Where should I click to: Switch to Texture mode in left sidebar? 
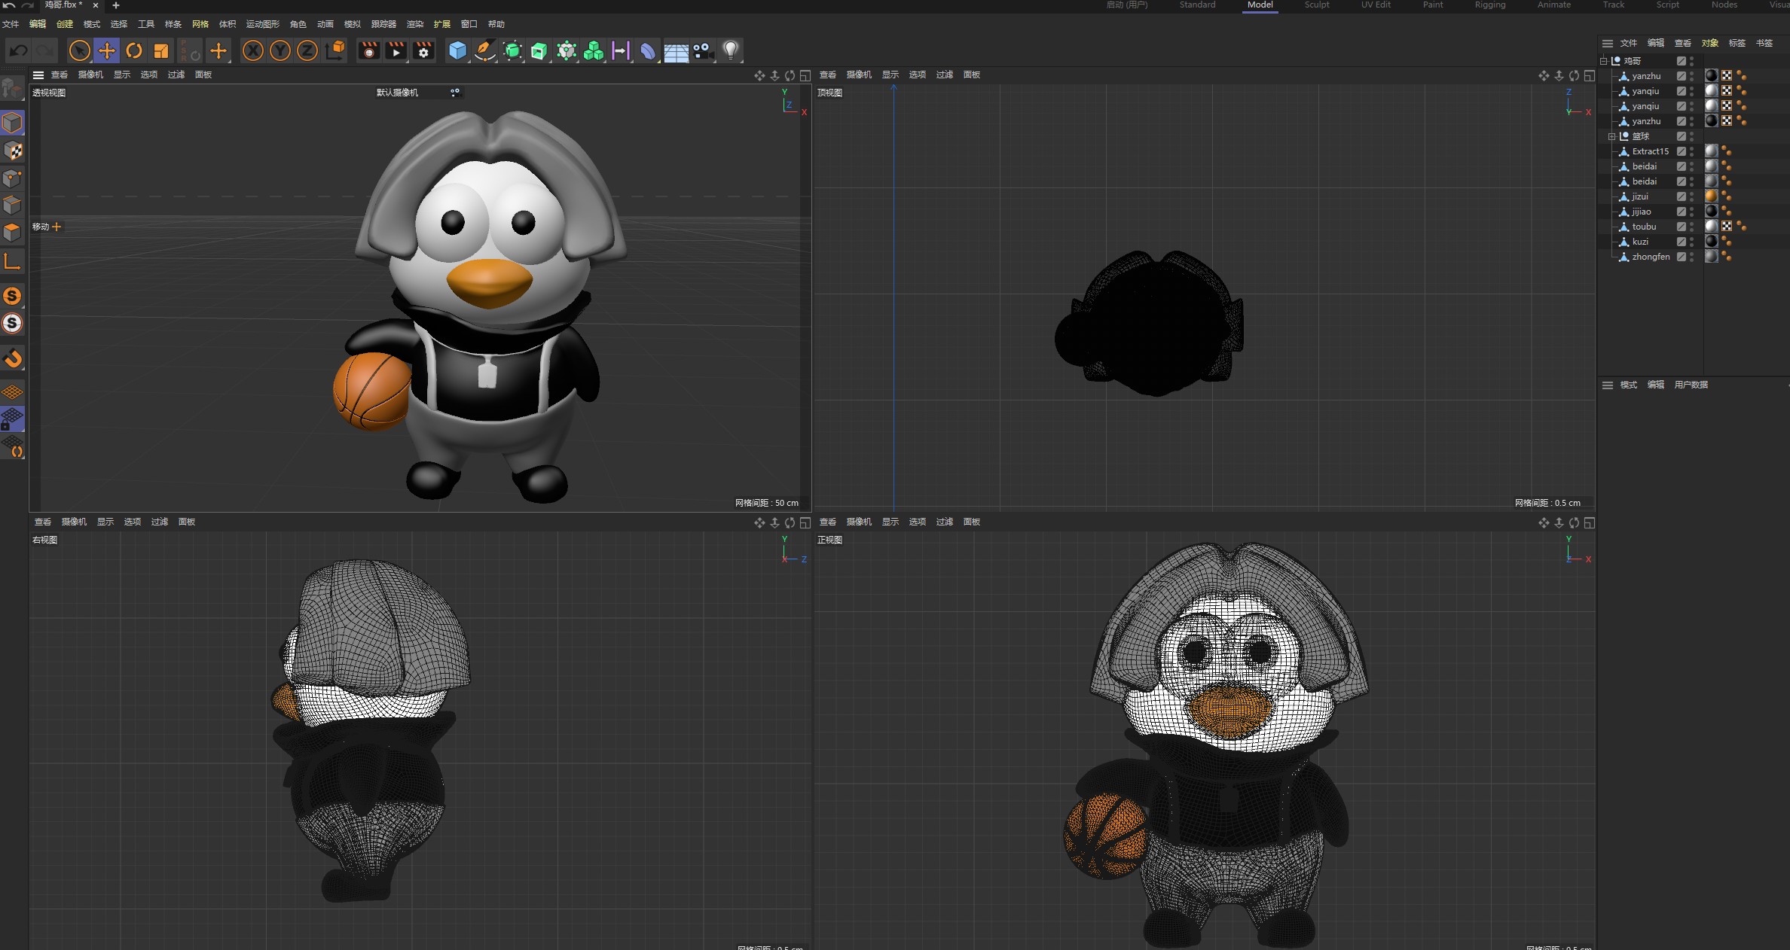point(13,151)
